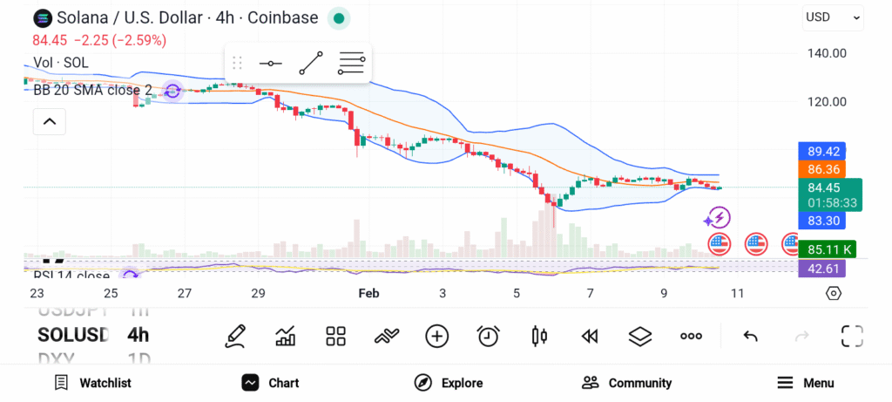Change chart type via candlestick icon
Viewport: 892px width, 402px height.
pyautogui.click(x=539, y=336)
